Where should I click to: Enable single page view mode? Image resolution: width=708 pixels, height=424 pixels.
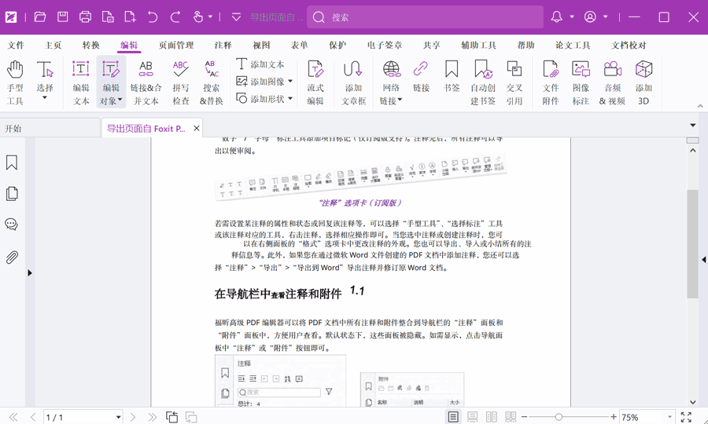(x=453, y=418)
